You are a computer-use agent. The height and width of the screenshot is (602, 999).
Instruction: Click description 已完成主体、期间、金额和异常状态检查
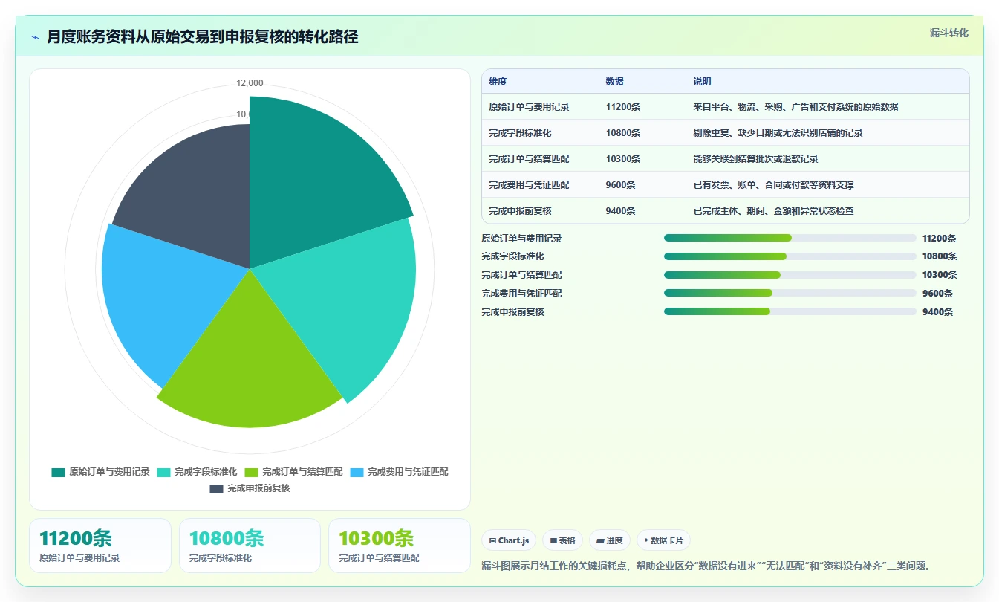pyautogui.click(x=773, y=211)
